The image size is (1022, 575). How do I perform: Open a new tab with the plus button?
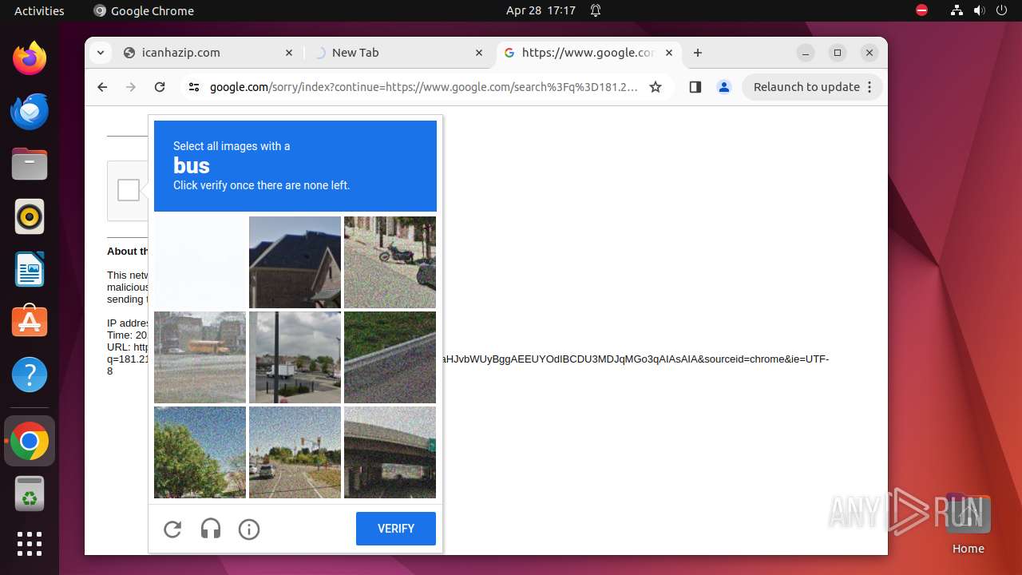[698, 53]
